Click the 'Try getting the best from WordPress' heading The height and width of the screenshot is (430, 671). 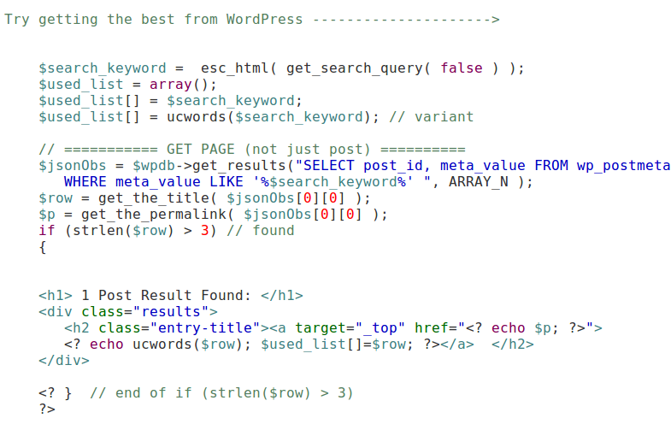tap(154, 19)
